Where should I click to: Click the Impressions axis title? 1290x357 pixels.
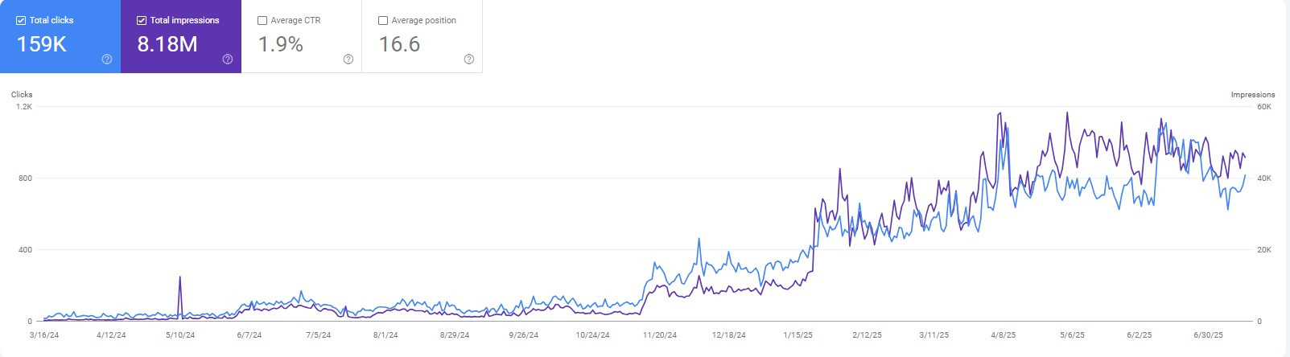pyautogui.click(x=1253, y=95)
